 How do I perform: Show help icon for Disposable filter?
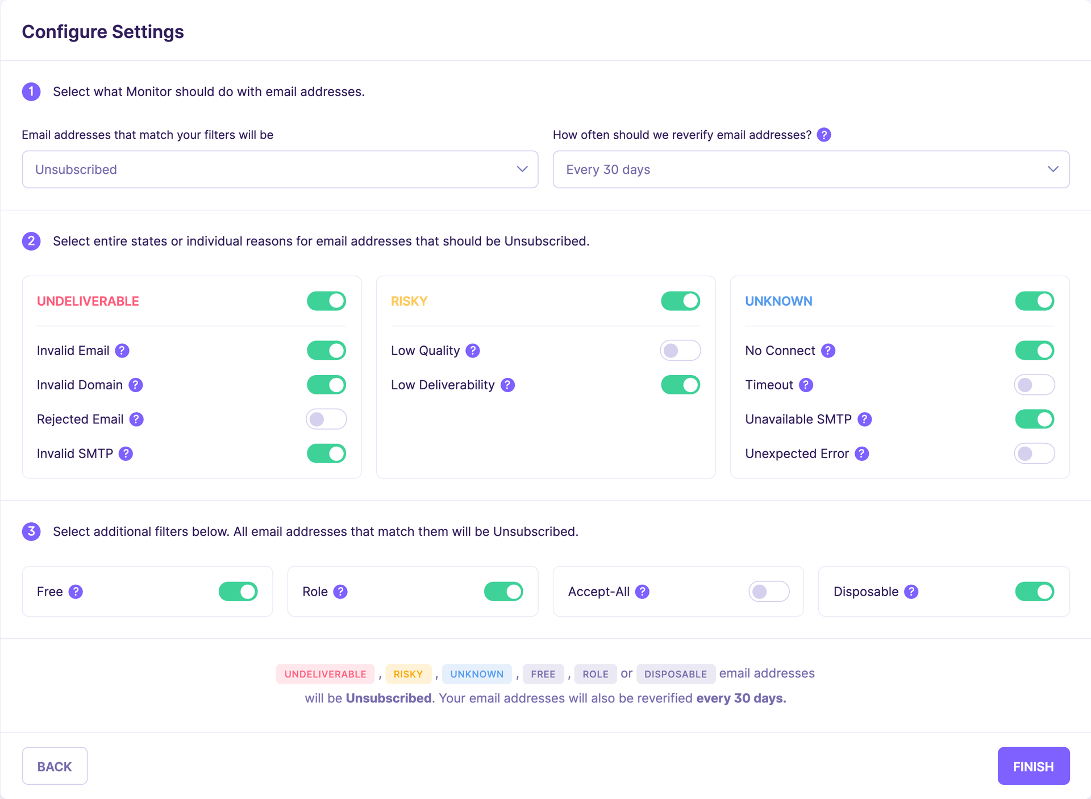pos(911,592)
